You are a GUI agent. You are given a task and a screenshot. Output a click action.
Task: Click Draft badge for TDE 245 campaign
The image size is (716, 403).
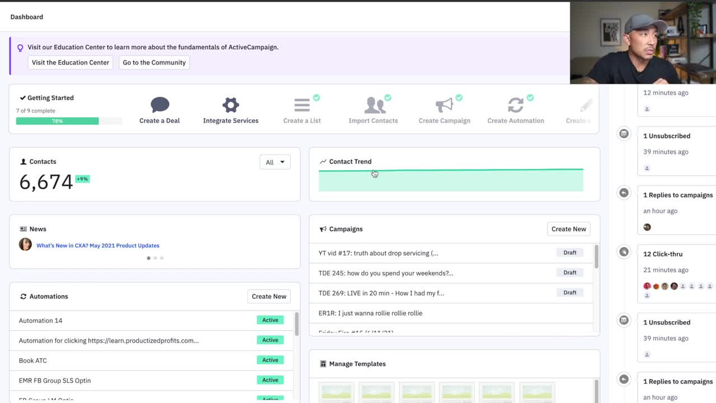[x=570, y=273]
